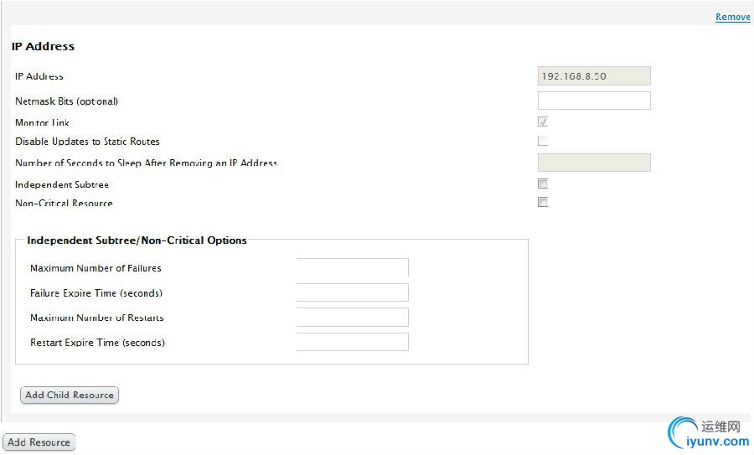Click the "Number of Seconds to Sleep" label

pyautogui.click(x=146, y=163)
